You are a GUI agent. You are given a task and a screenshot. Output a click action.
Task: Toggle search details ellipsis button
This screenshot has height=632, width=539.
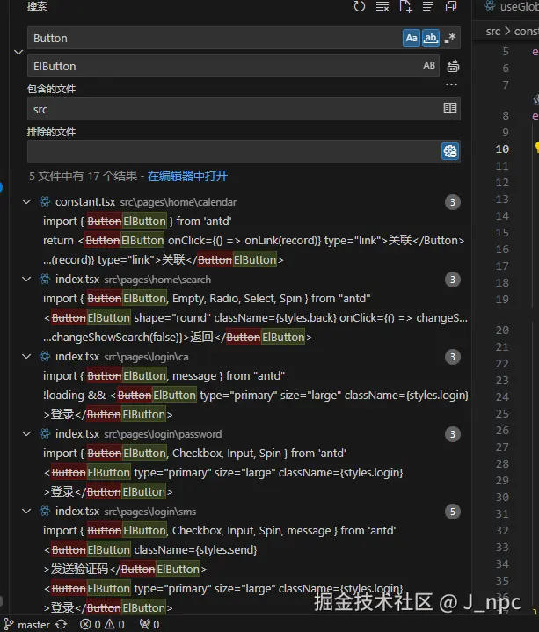(x=452, y=84)
